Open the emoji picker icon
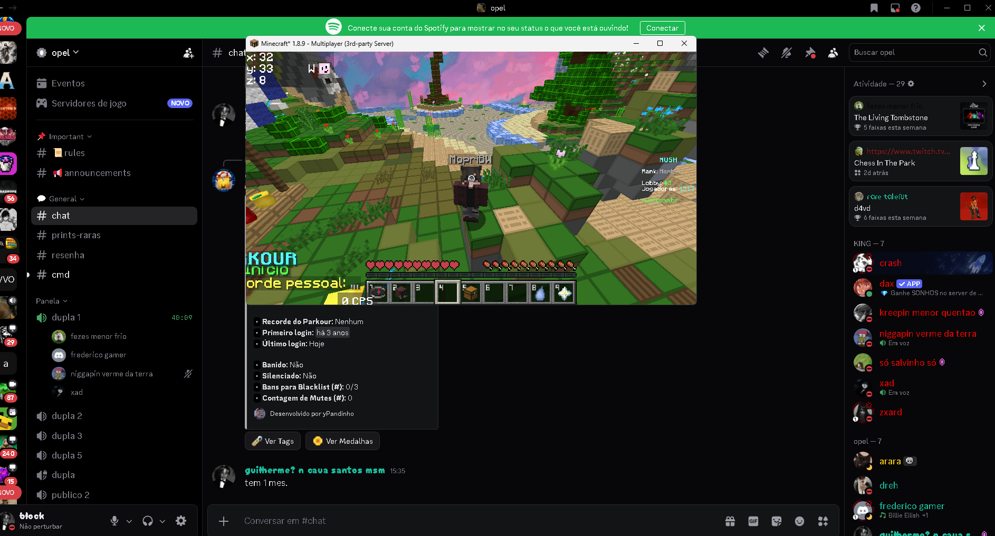 [800, 521]
